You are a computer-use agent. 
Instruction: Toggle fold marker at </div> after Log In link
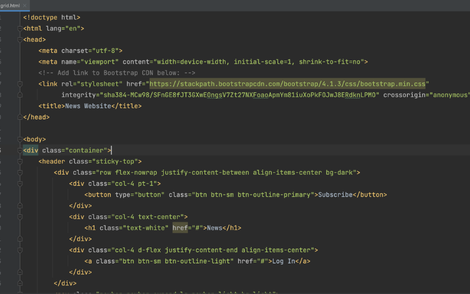click(20, 272)
